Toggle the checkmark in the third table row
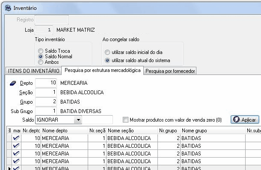This screenshot has height=170, width=261. [16, 153]
